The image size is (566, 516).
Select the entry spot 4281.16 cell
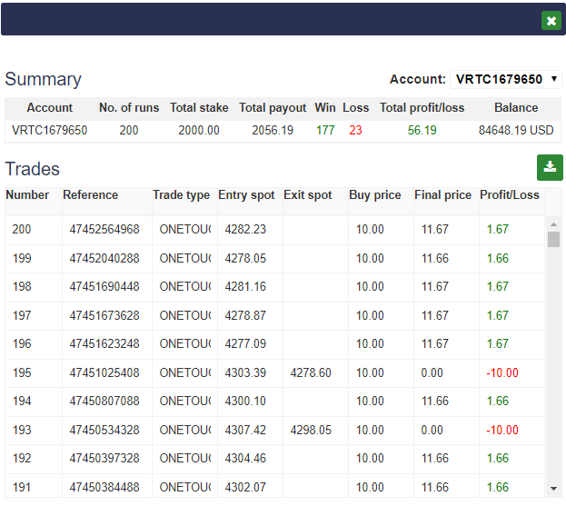click(245, 287)
